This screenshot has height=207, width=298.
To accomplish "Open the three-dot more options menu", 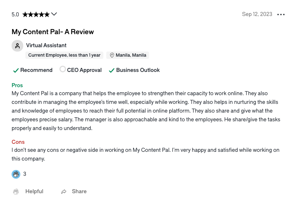I will coord(281,15).
